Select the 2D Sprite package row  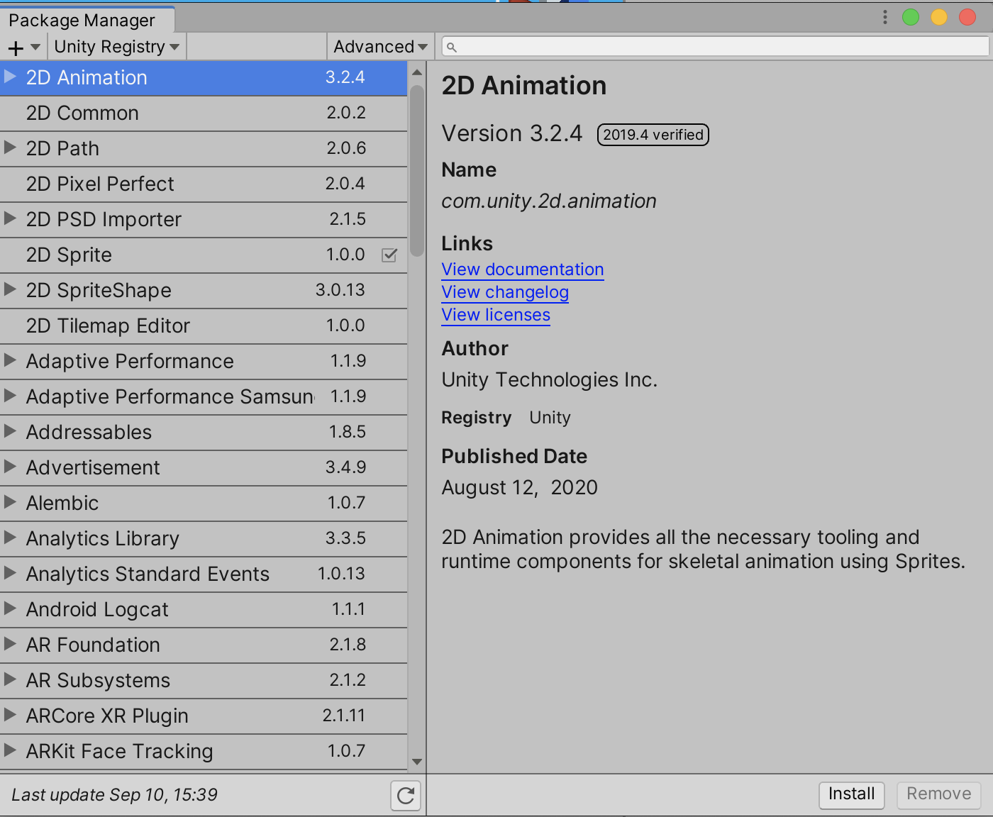click(x=204, y=255)
